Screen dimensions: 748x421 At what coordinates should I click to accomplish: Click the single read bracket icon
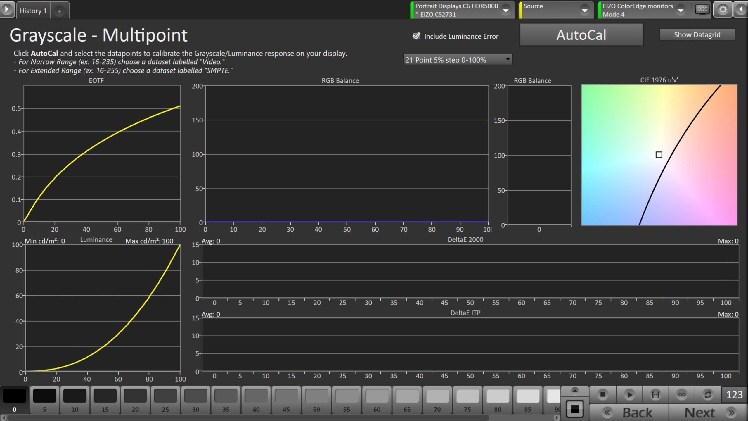[655, 395]
